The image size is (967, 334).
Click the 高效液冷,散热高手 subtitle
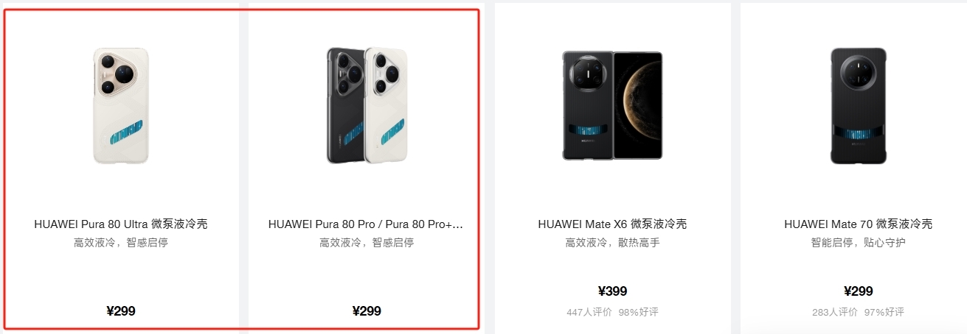coord(612,242)
